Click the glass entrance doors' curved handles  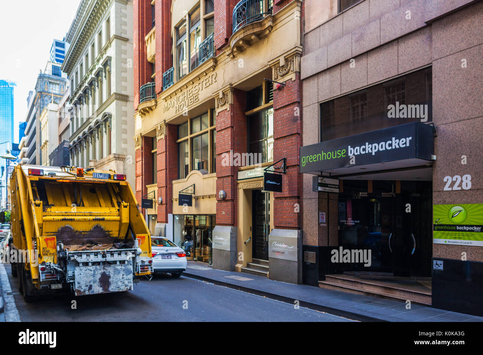click(402, 244)
